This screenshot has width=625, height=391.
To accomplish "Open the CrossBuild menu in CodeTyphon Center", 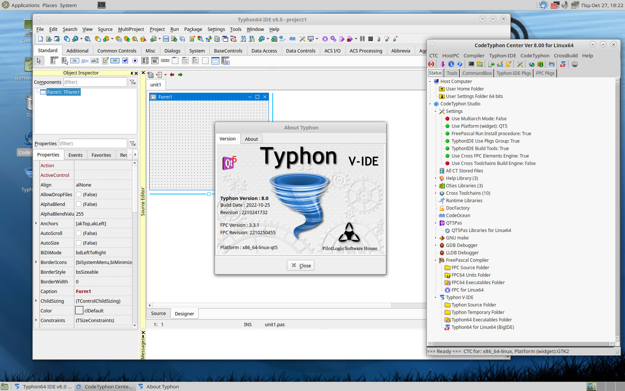I will pyautogui.click(x=565, y=55).
